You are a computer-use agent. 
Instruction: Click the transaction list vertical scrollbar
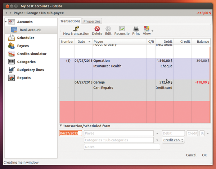tap(210, 84)
